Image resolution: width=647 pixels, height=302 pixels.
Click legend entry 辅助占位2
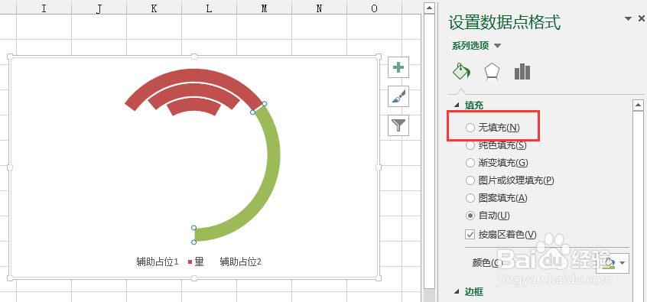241,261
